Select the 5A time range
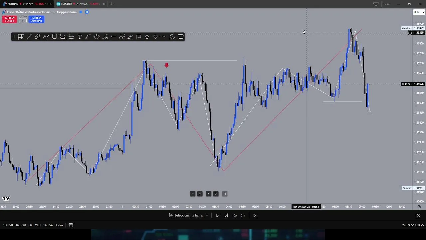The width and height of the screenshot is (426, 240). point(51,225)
